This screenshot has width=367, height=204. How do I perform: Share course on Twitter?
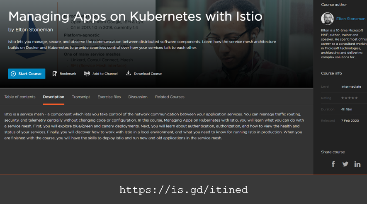click(x=345, y=164)
